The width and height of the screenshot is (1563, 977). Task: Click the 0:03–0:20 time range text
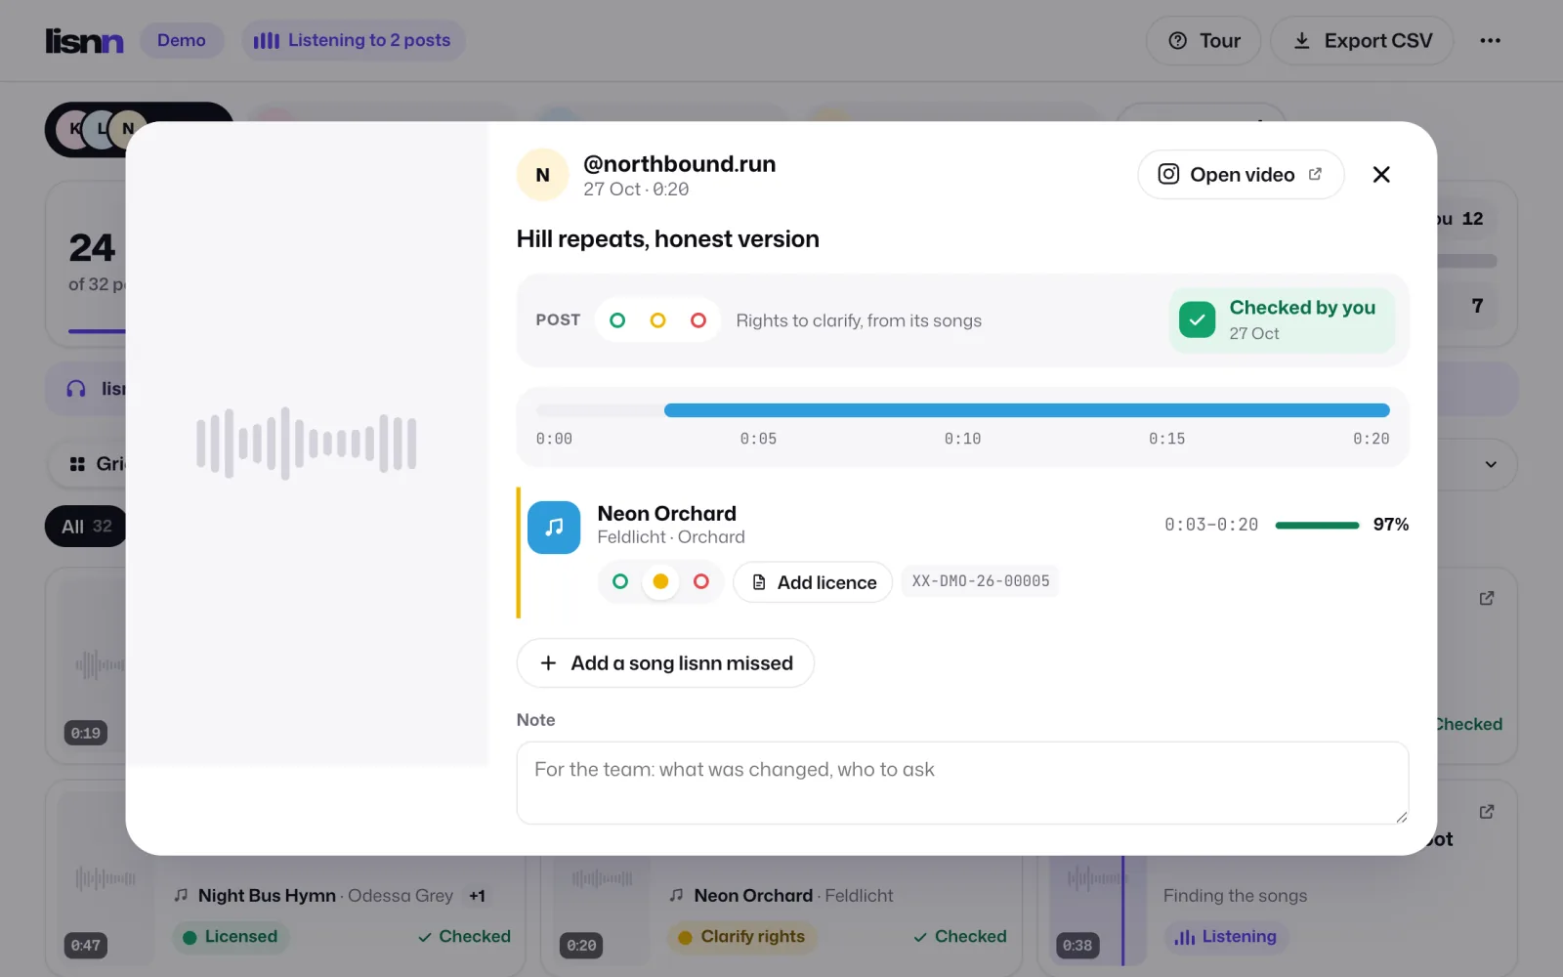point(1211,525)
